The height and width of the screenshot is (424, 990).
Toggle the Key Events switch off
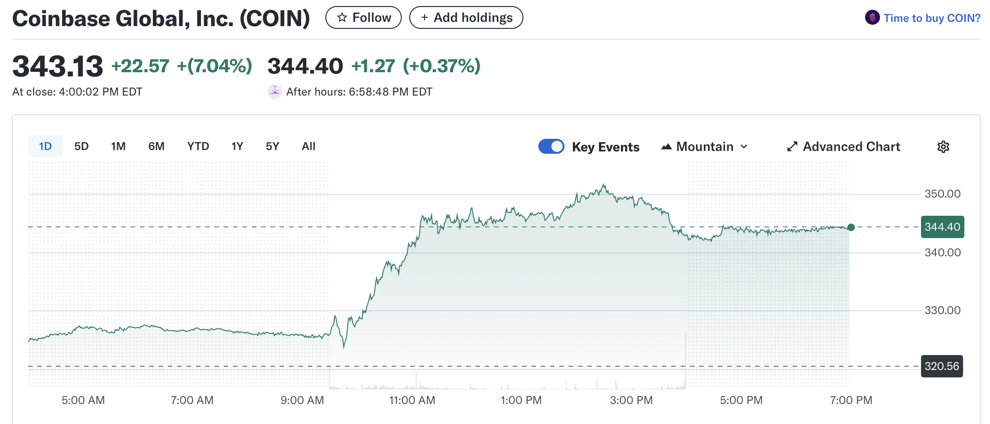(x=551, y=146)
